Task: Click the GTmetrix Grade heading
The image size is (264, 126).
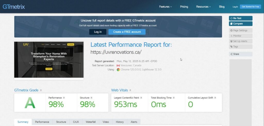Action: click(x=26, y=90)
